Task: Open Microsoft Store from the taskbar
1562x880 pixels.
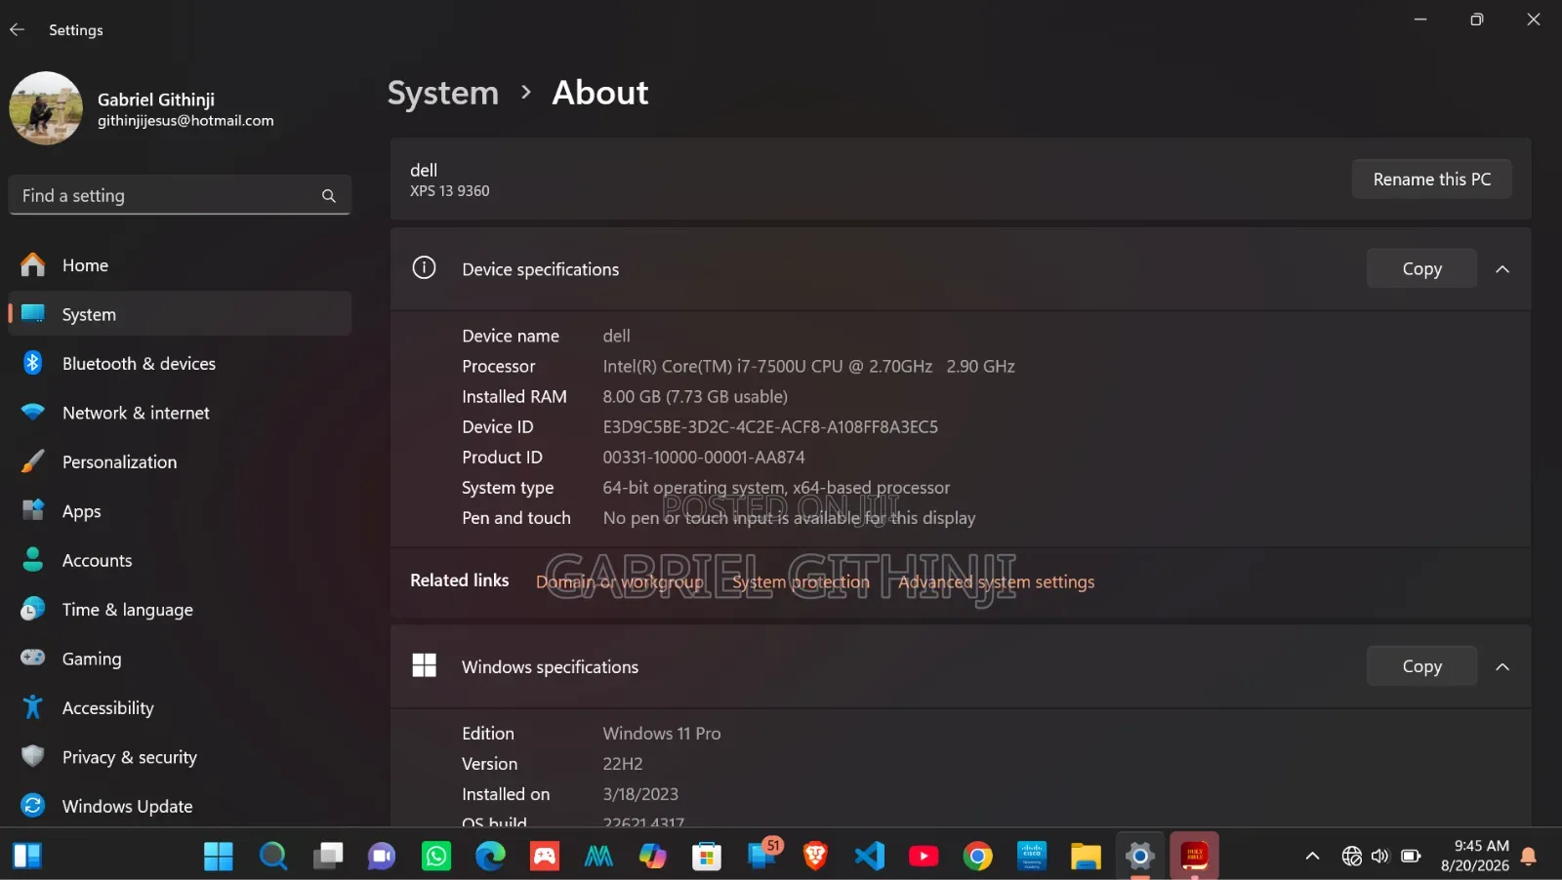Action: tap(707, 857)
